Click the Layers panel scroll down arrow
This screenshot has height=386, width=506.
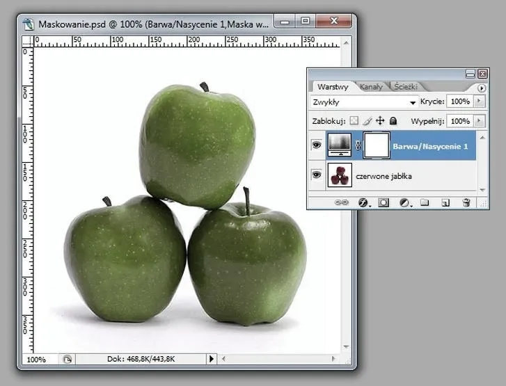[x=482, y=190]
